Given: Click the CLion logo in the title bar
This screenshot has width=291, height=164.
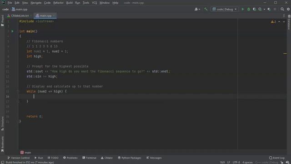Looking at the screenshot, I should (3, 3).
